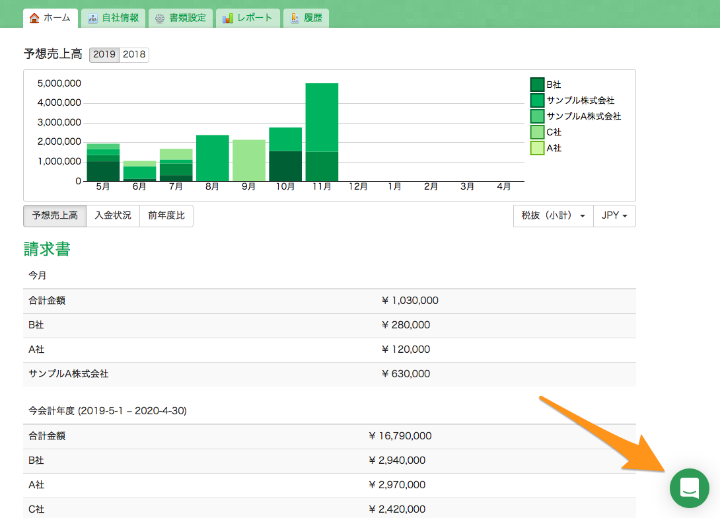Switch chart year to 2018
This screenshot has height=518, width=720.
(134, 55)
